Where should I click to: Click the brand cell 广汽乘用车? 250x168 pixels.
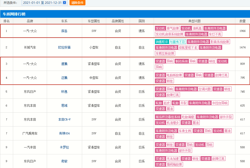[30, 133]
